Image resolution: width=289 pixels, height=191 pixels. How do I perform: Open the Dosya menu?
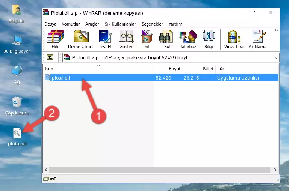pos(50,24)
